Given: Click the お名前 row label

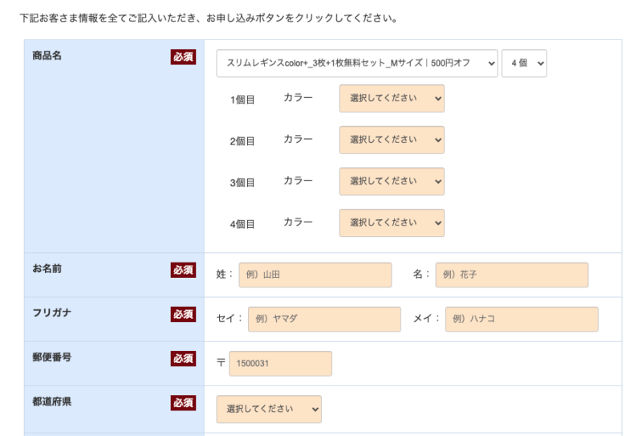Looking at the screenshot, I should click(47, 268).
